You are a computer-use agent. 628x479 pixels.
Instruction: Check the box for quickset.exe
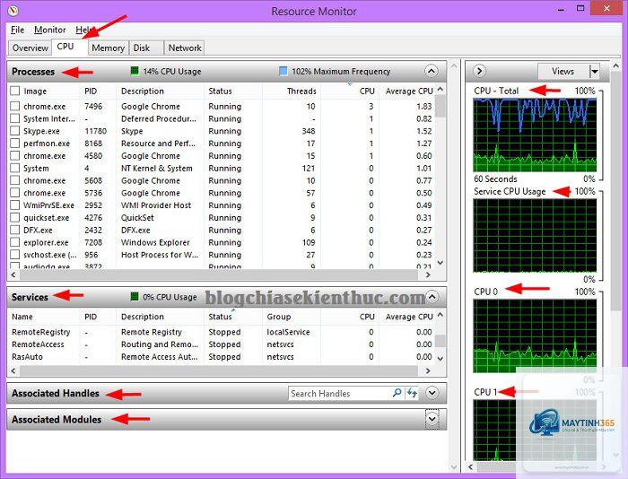pyautogui.click(x=15, y=217)
